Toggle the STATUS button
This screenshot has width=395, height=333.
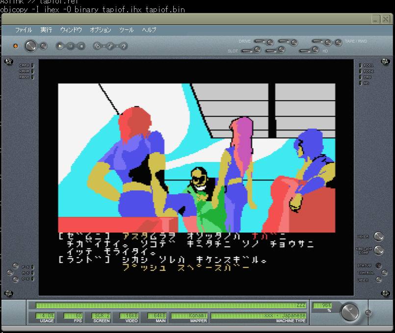pyautogui.click(x=378, y=265)
